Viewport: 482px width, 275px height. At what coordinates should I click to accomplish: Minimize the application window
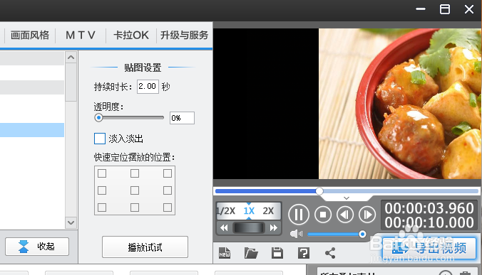(x=421, y=9)
